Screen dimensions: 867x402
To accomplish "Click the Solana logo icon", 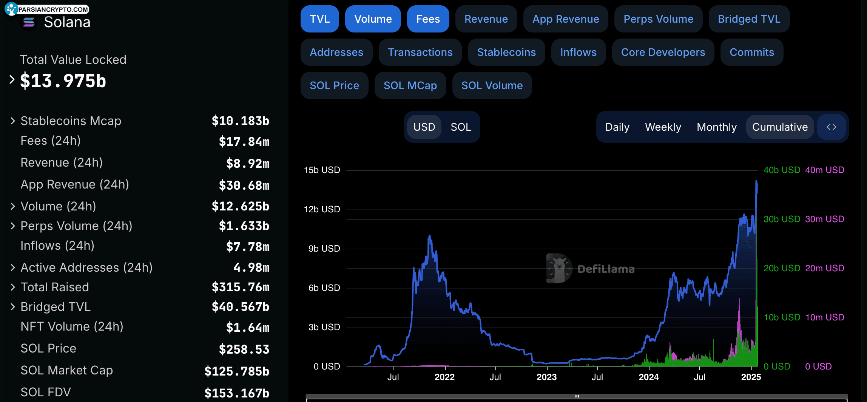I will point(29,23).
